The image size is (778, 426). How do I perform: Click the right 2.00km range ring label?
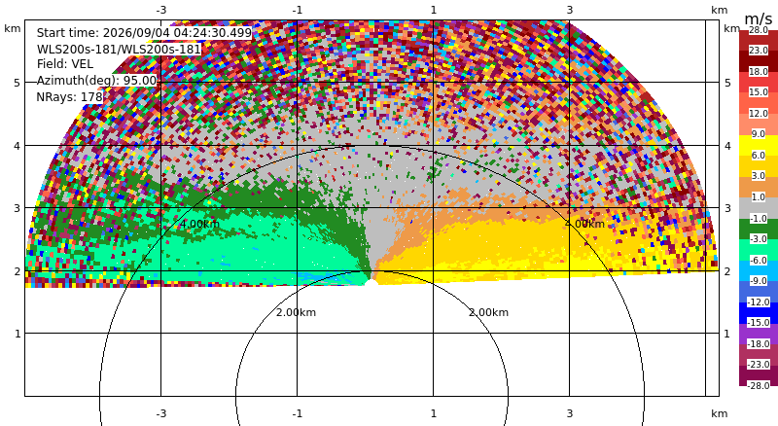[x=489, y=312]
